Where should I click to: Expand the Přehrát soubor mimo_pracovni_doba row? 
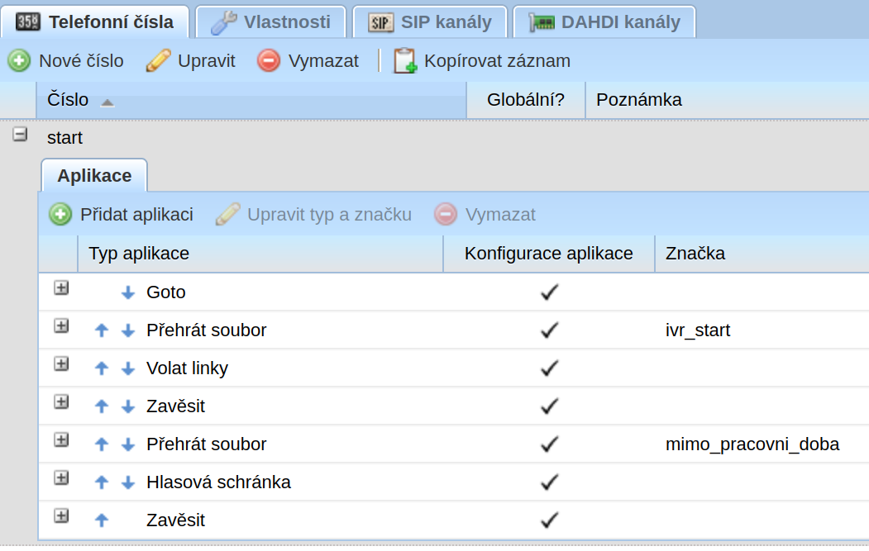pyautogui.click(x=61, y=440)
